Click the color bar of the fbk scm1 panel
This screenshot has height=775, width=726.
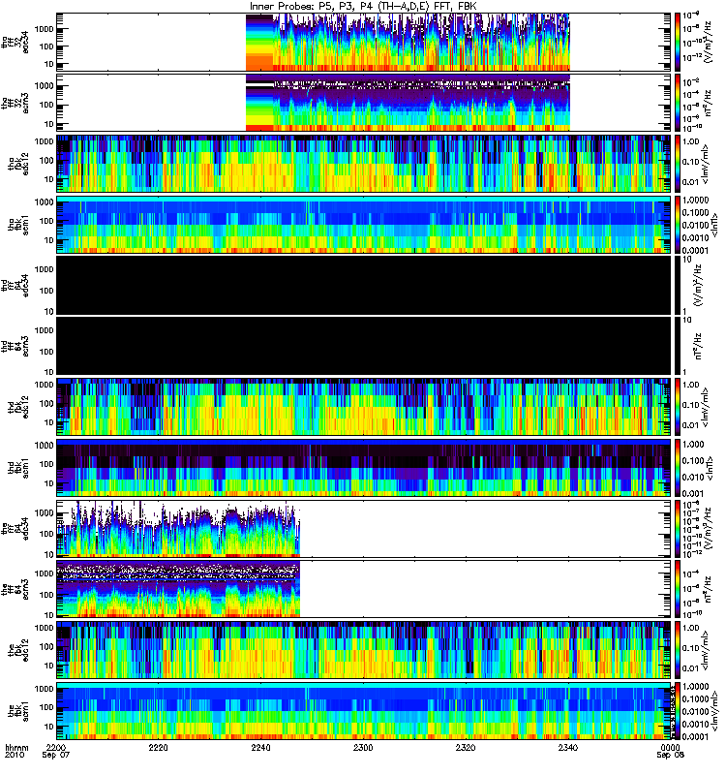point(679,711)
